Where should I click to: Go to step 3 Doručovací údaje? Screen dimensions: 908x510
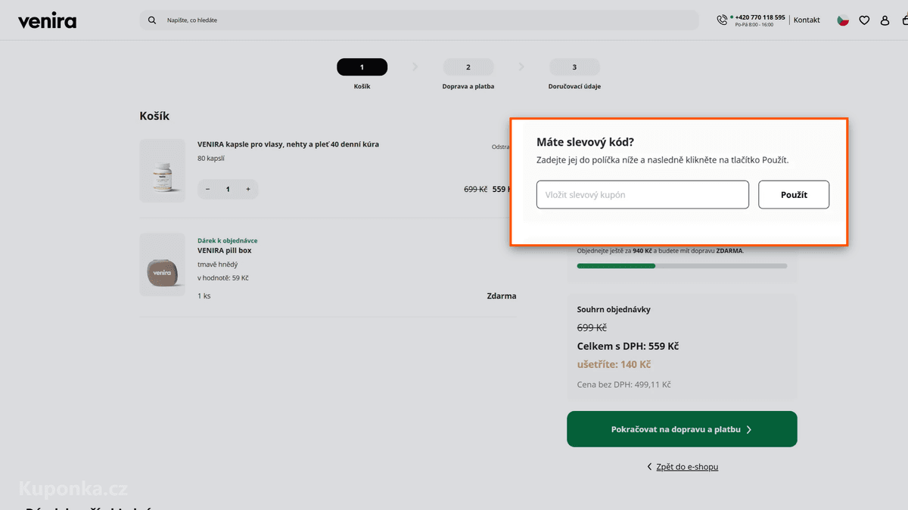click(x=574, y=67)
